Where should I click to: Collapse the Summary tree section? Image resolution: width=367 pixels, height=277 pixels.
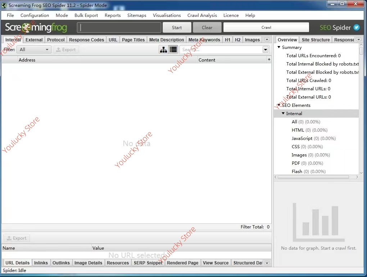click(x=279, y=47)
